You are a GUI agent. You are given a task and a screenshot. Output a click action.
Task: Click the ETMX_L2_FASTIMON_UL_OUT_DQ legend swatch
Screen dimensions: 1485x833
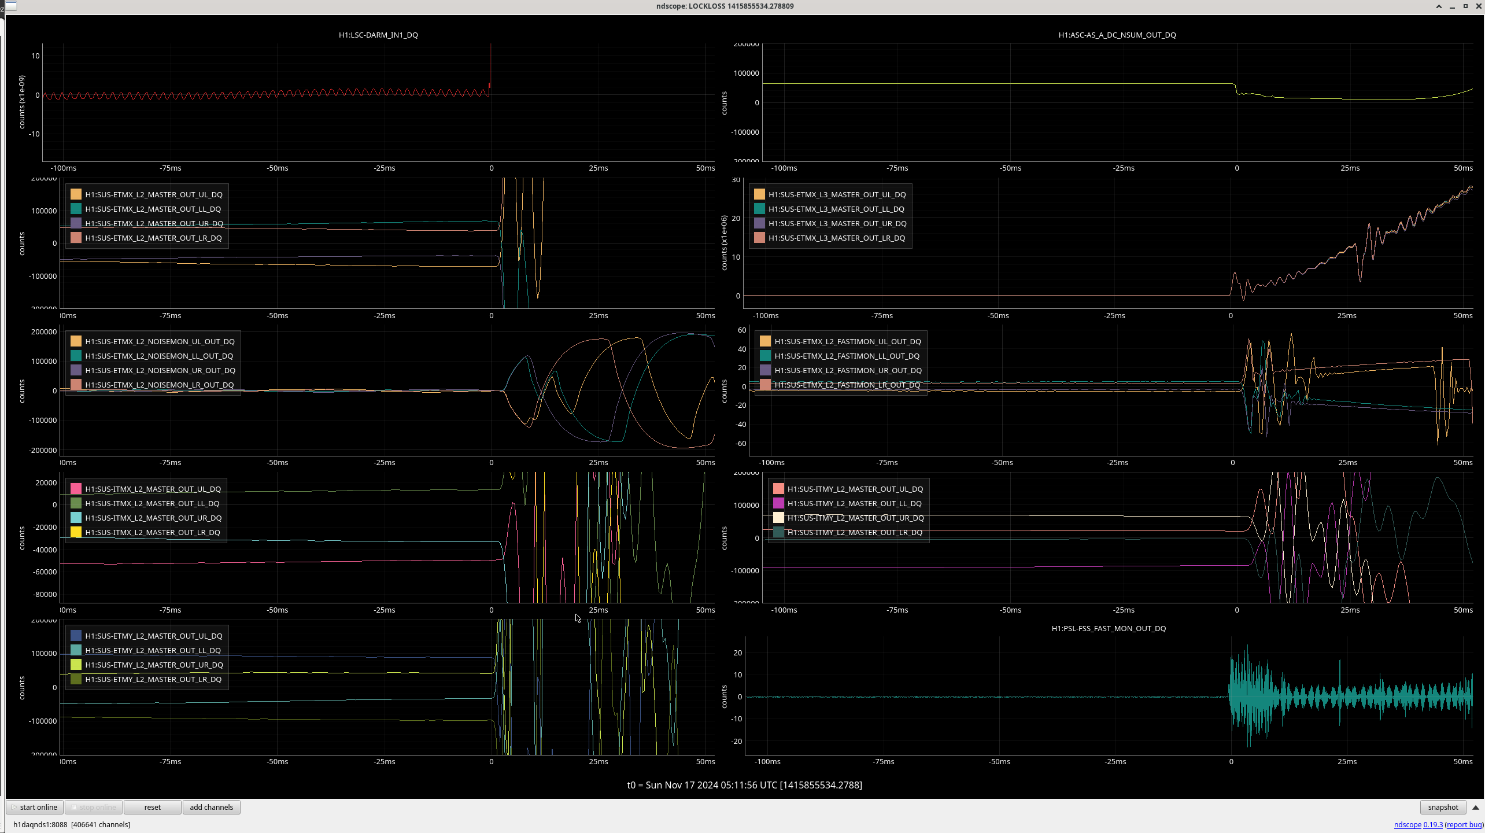point(765,341)
